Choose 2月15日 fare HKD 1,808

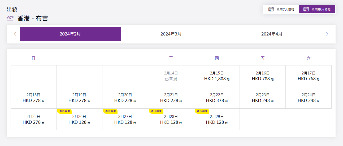click(217, 76)
